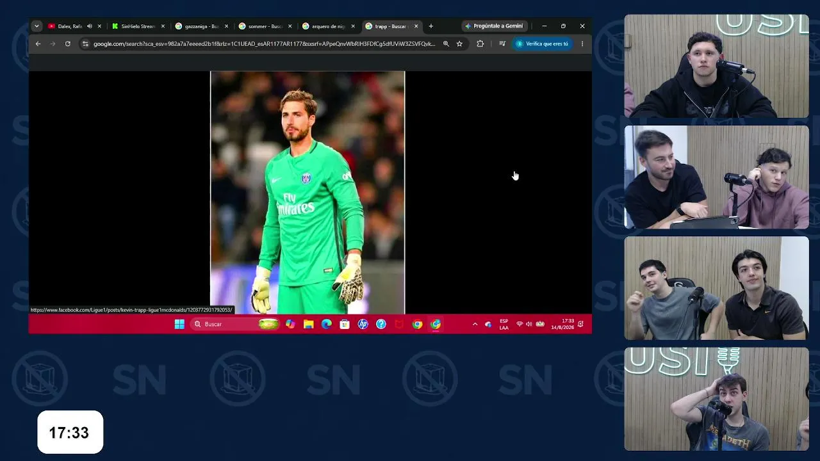Close the SinHielo Stream tab

click(163, 26)
